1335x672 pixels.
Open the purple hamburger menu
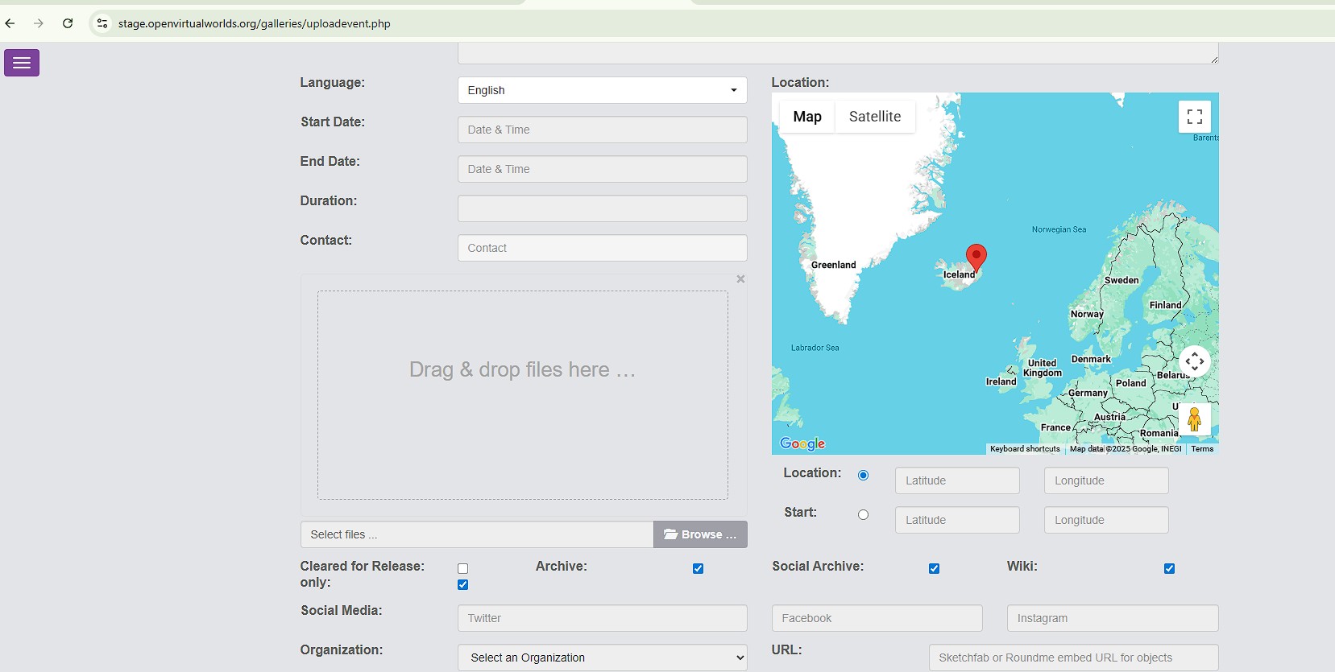point(22,63)
